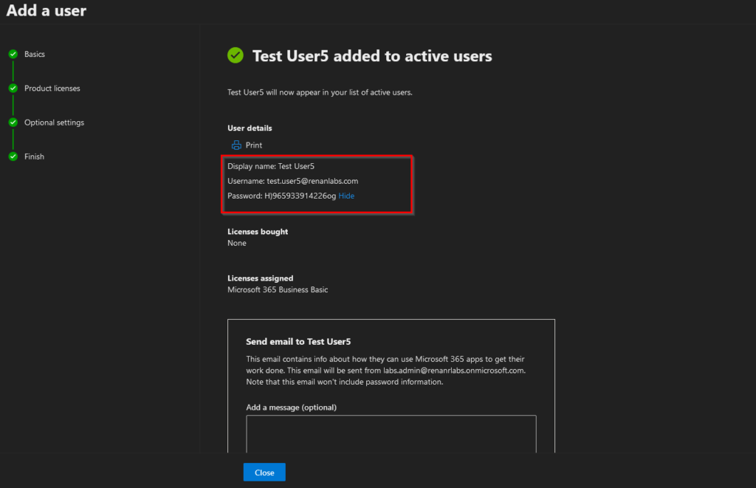Image resolution: width=756 pixels, height=488 pixels.
Task: Click the Test User5 added to active users heading
Action: coord(372,56)
